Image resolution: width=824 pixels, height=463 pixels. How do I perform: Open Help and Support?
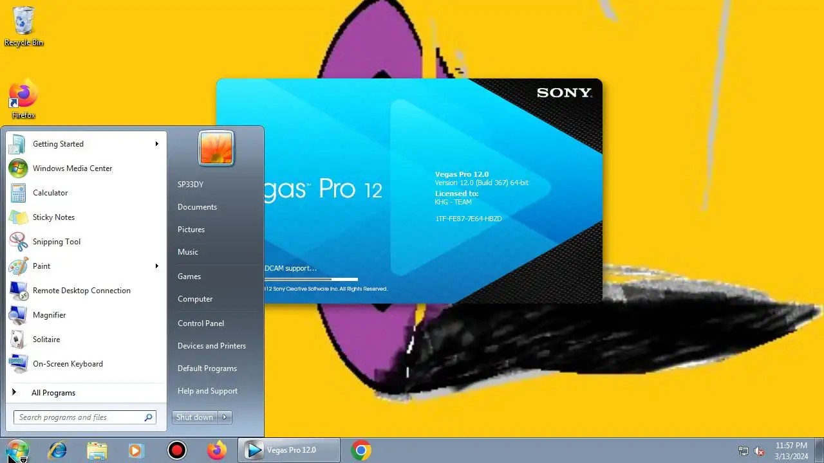tap(207, 391)
